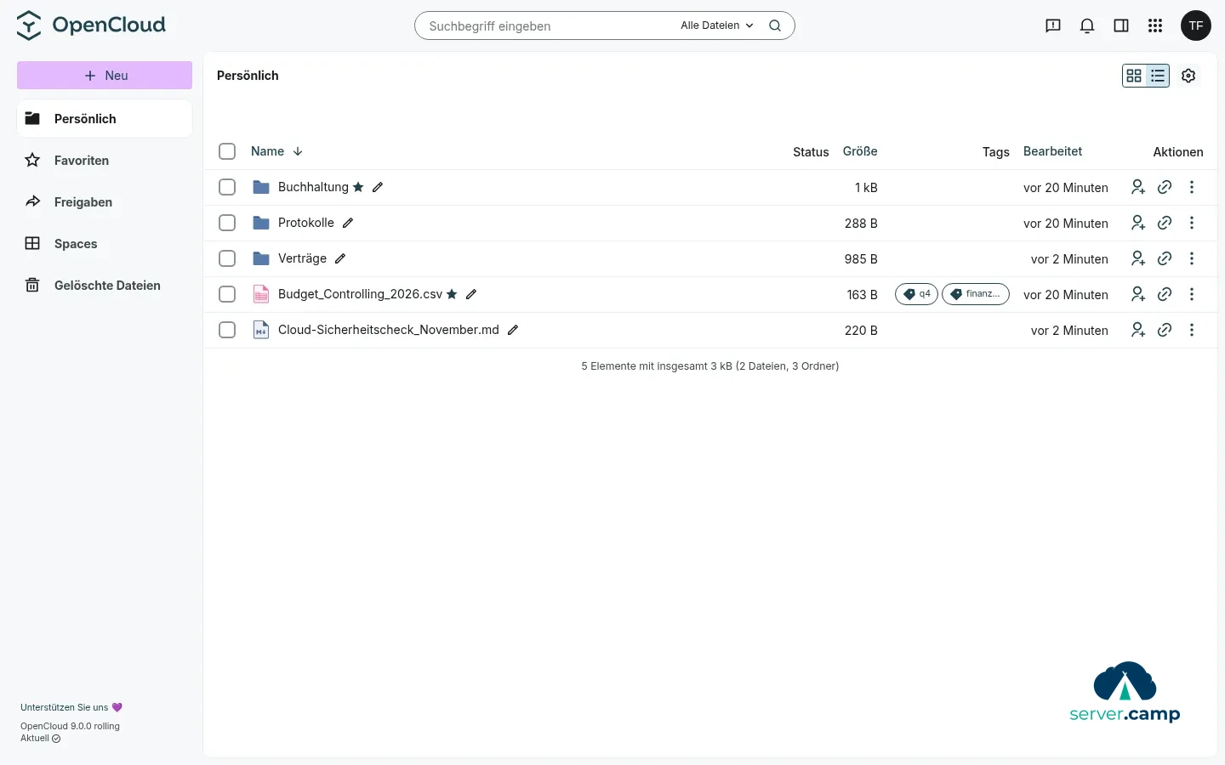Click the Unterstützen Sie uns link
The height and width of the screenshot is (765, 1225).
tap(71, 707)
